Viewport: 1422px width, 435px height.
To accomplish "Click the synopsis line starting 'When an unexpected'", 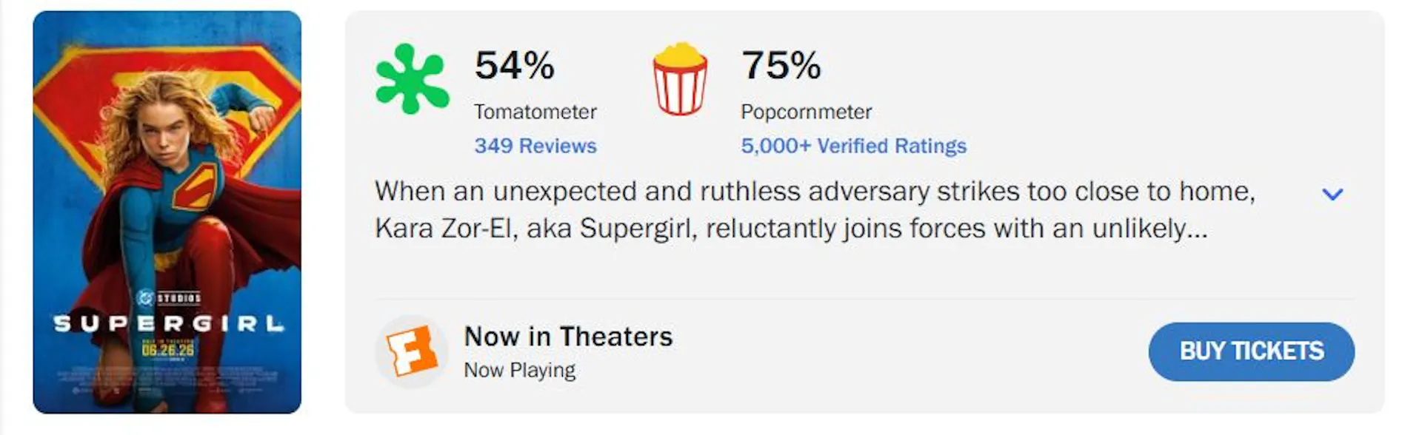I will click(x=815, y=192).
